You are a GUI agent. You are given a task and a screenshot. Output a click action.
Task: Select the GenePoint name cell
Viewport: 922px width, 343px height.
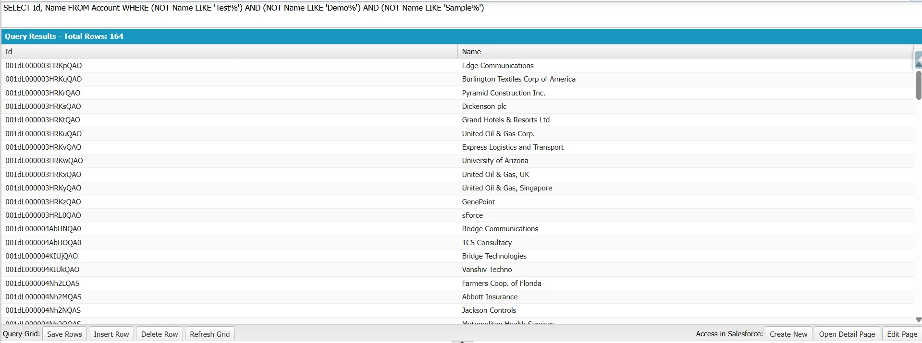[x=686, y=202]
